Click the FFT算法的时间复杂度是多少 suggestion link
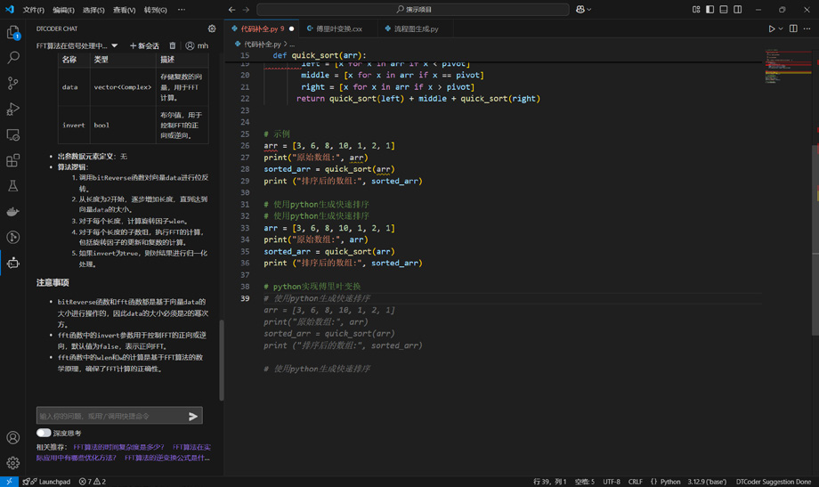Viewport: 819px width, 487px height. click(118, 447)
